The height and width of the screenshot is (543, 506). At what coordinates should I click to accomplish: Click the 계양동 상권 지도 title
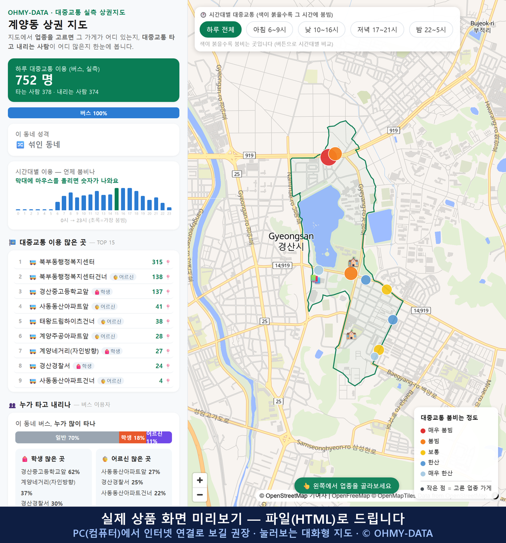click(x=48, y=25)
